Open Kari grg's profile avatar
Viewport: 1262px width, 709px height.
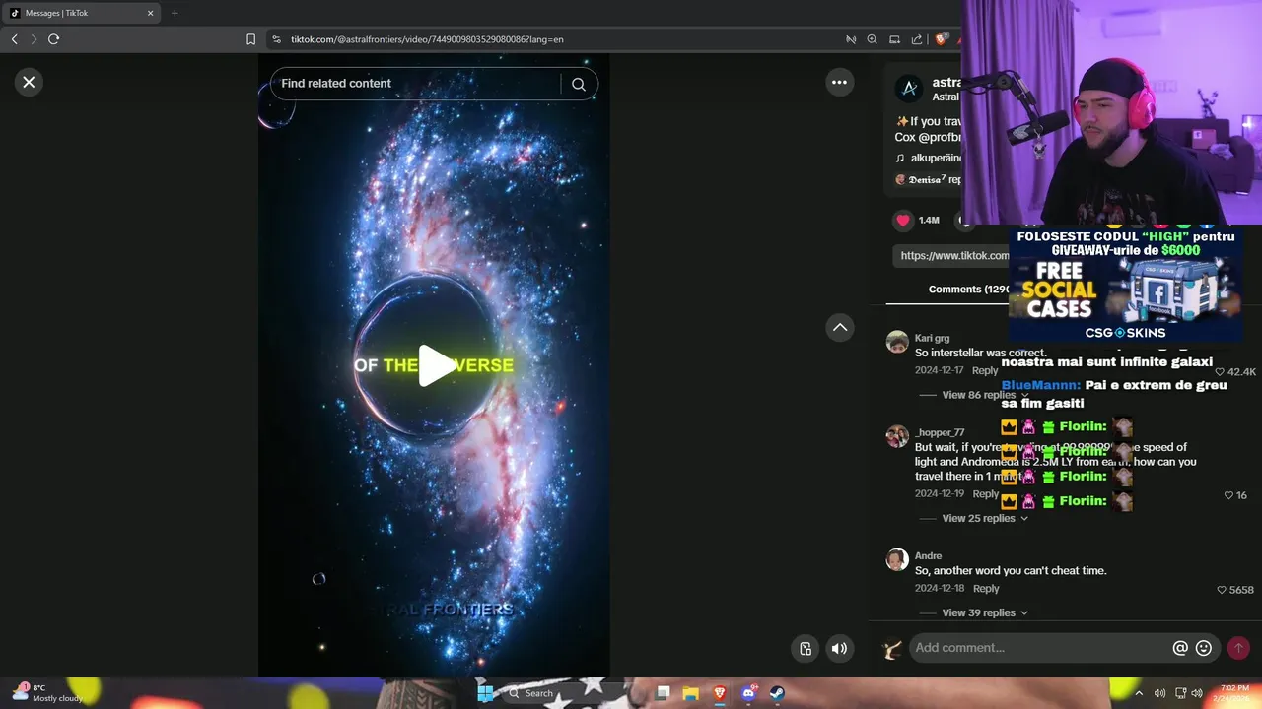point(897,342)
